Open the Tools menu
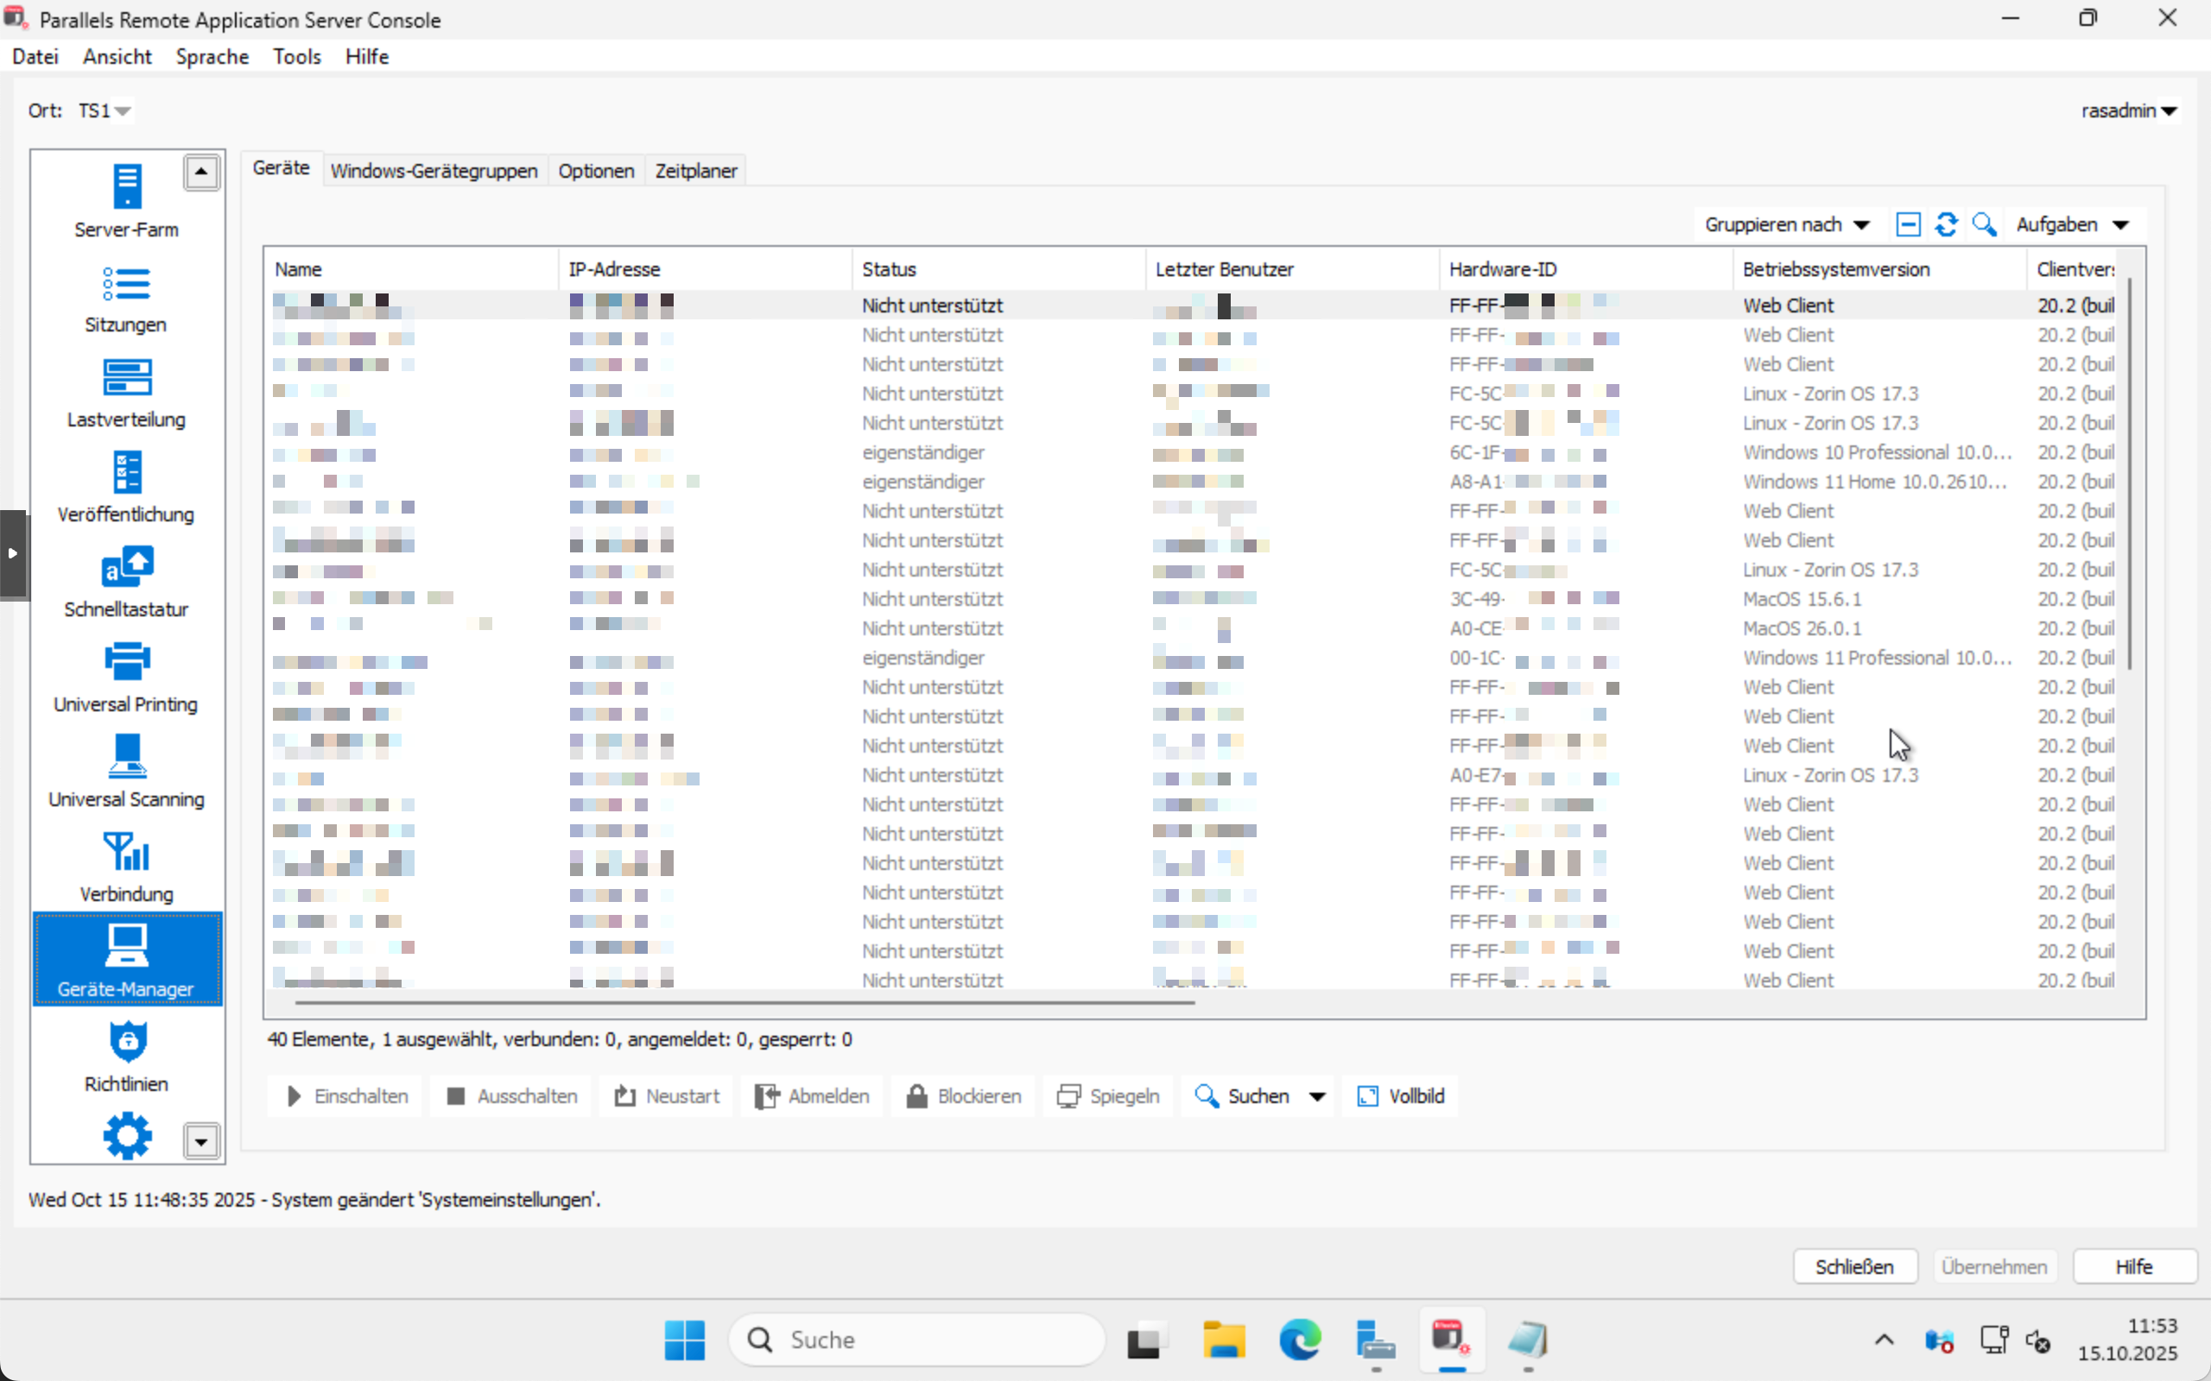Image resolution: width=2211 pixels, height=1381 pixels. 296,57
